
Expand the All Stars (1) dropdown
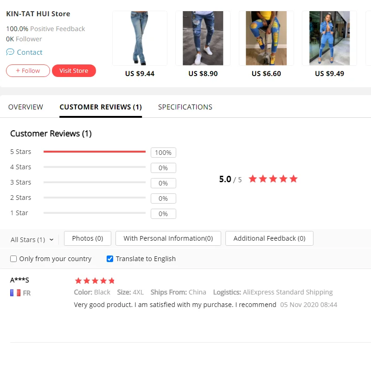point(32,240)
